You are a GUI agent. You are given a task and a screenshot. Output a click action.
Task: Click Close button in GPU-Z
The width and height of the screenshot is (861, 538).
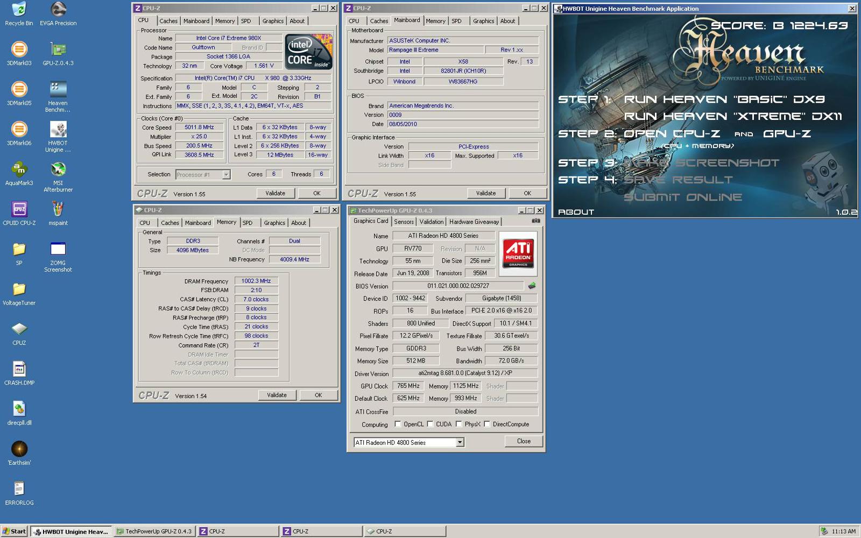click(x=524, y=441)
